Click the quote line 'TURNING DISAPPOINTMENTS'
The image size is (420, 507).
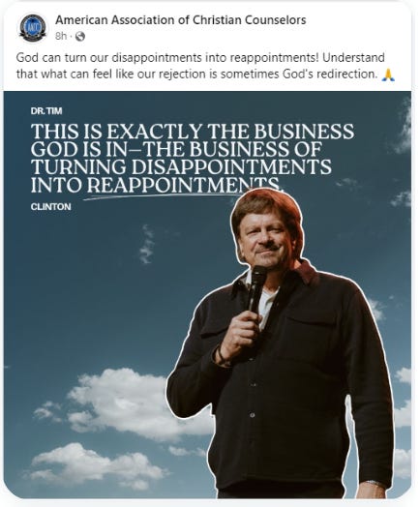(181, 166)
